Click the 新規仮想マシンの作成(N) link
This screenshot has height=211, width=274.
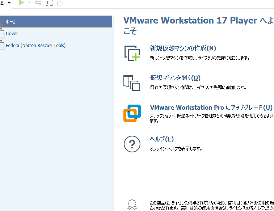(183, 48)
